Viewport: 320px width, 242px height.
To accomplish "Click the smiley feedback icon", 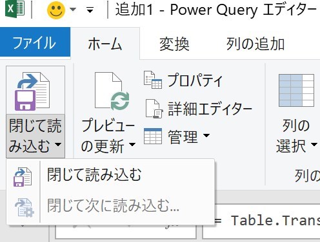I will pyautogui.click(x=56, y=10).
